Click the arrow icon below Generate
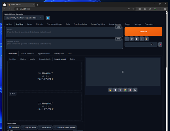 (127, 39)
